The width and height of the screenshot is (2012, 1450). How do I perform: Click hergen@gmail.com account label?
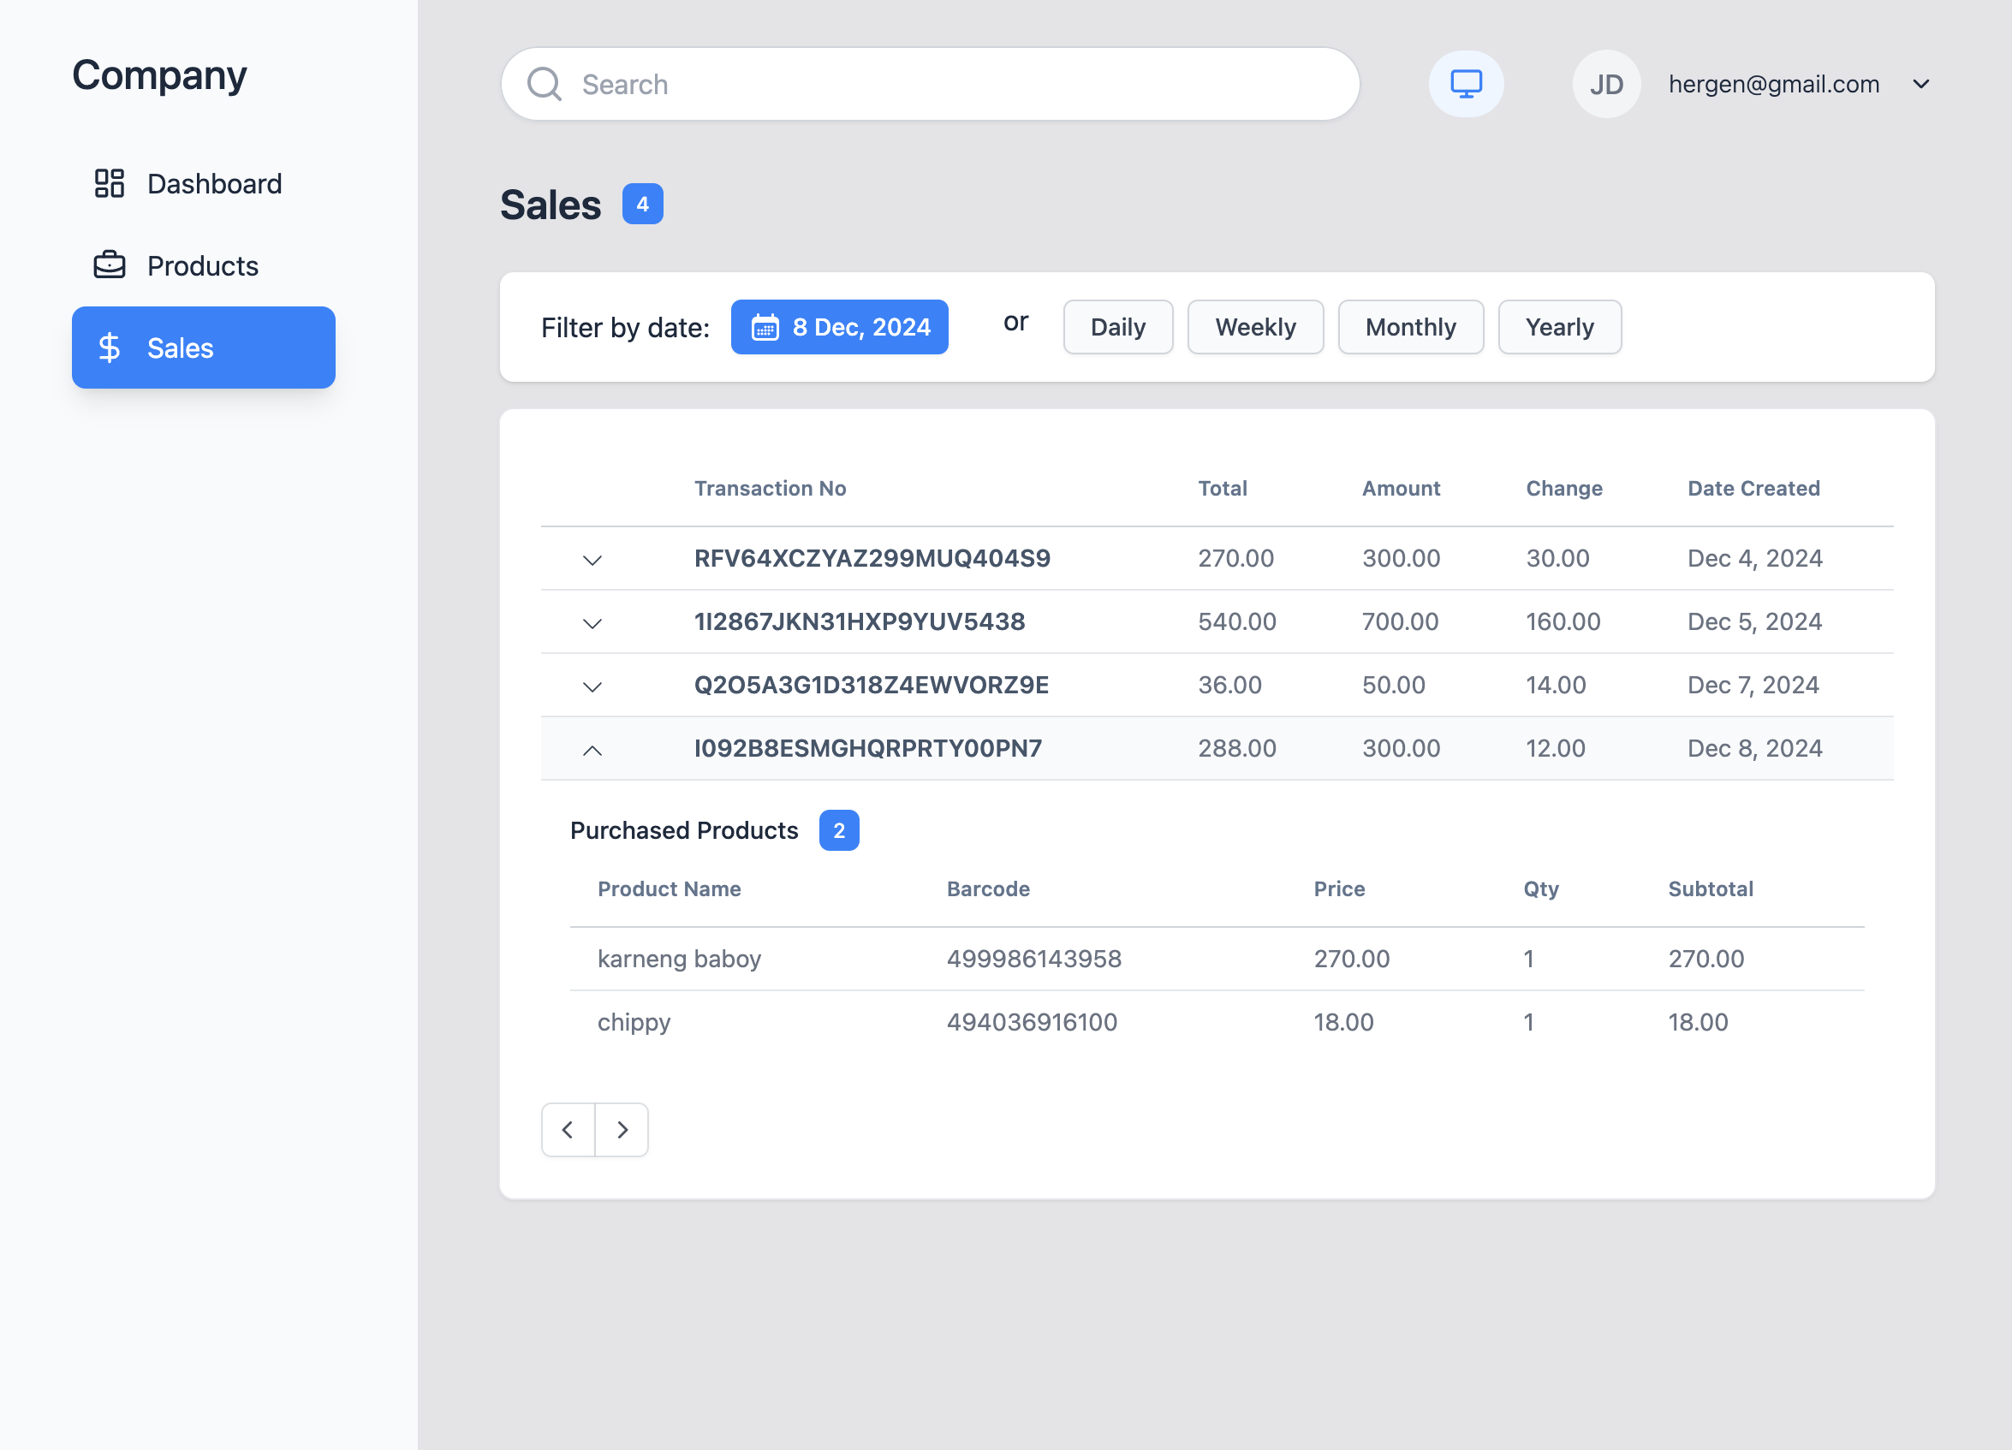point(1773,84)
